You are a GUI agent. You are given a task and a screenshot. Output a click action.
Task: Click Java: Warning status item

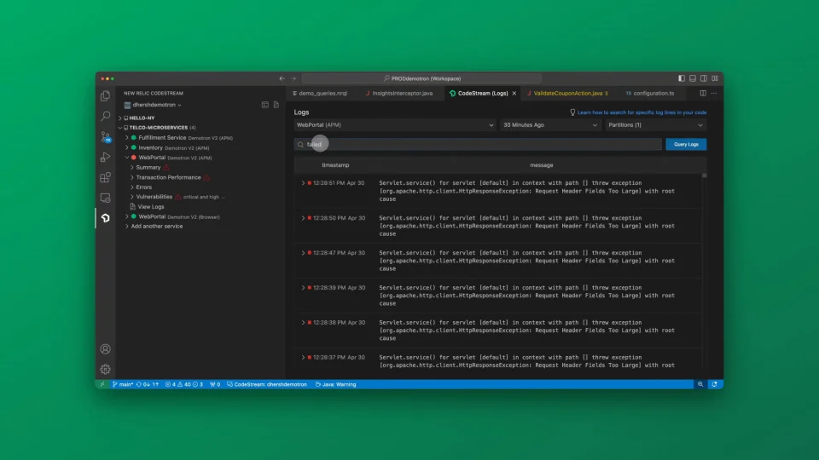tap(336, 384)
